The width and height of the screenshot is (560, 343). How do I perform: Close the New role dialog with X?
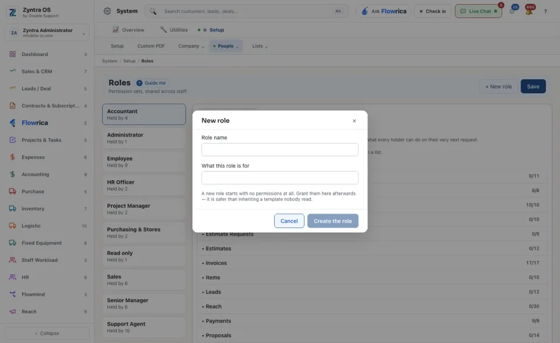354,121
